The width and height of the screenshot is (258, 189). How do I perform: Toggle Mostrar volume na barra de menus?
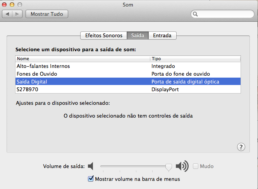(x=91, y=179)
